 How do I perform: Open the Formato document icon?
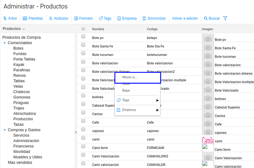point(76,18)
